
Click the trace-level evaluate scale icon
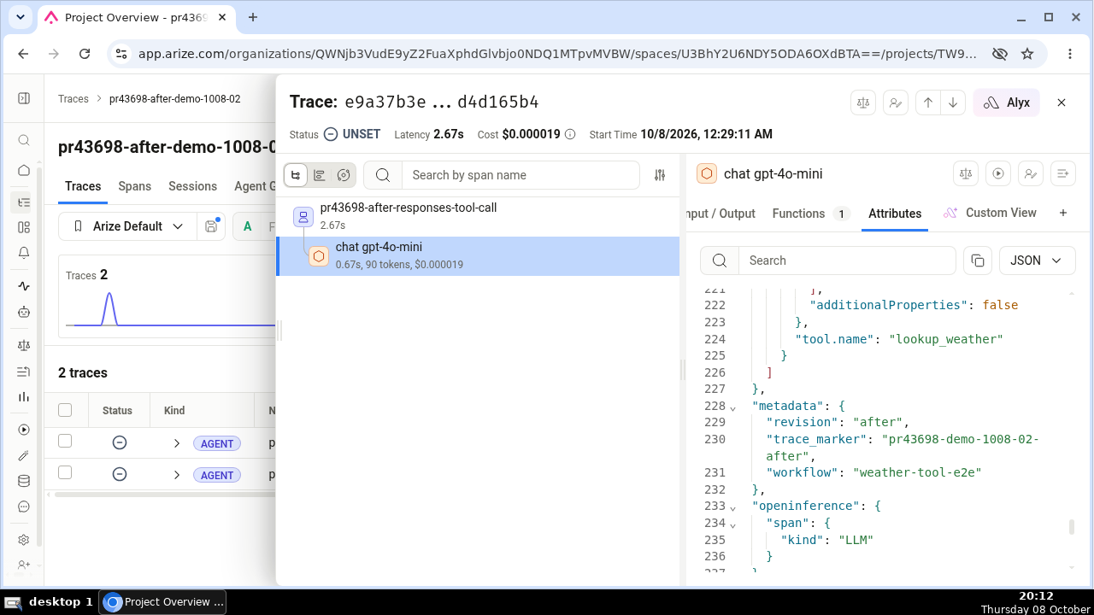[x=863, y=102]
